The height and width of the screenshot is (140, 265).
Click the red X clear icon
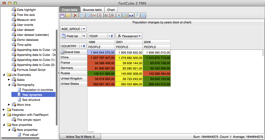[75, 16]
